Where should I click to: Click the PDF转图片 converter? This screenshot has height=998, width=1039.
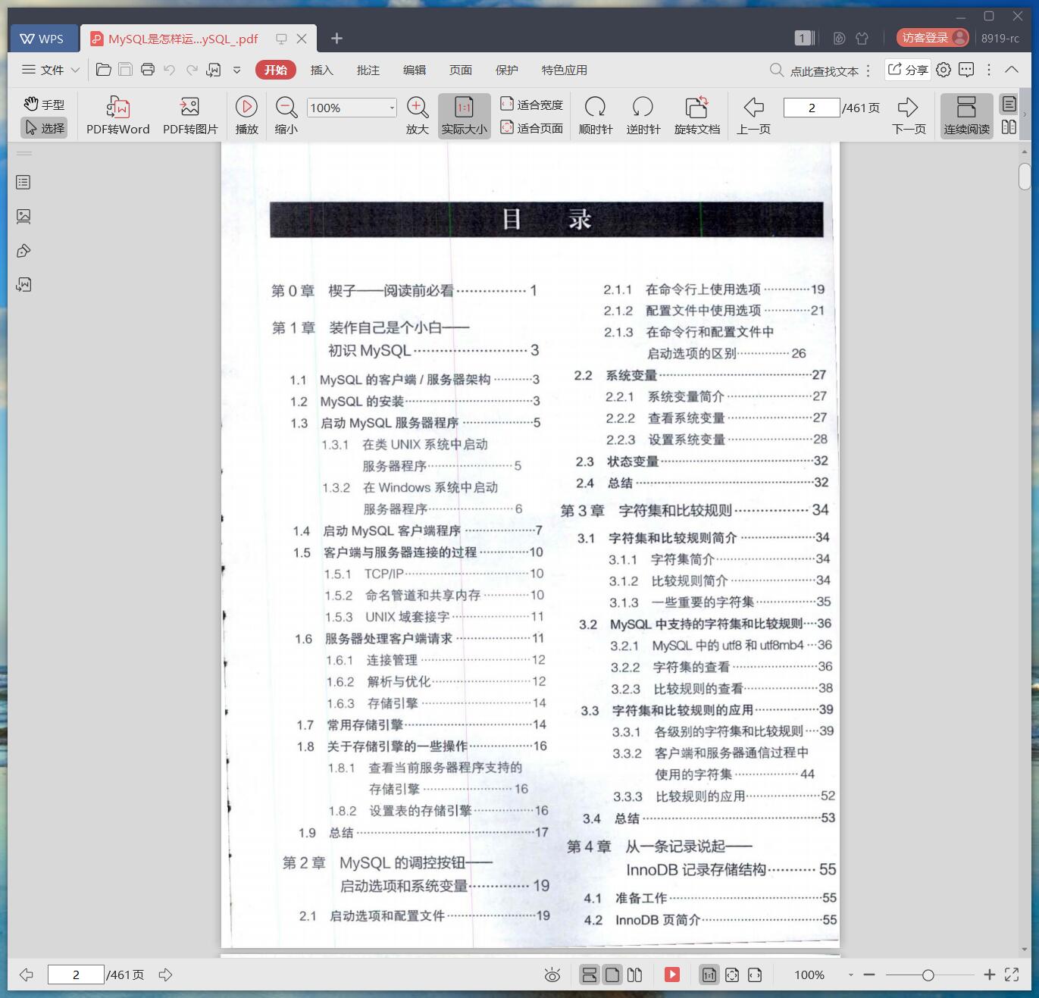[190, 116]
